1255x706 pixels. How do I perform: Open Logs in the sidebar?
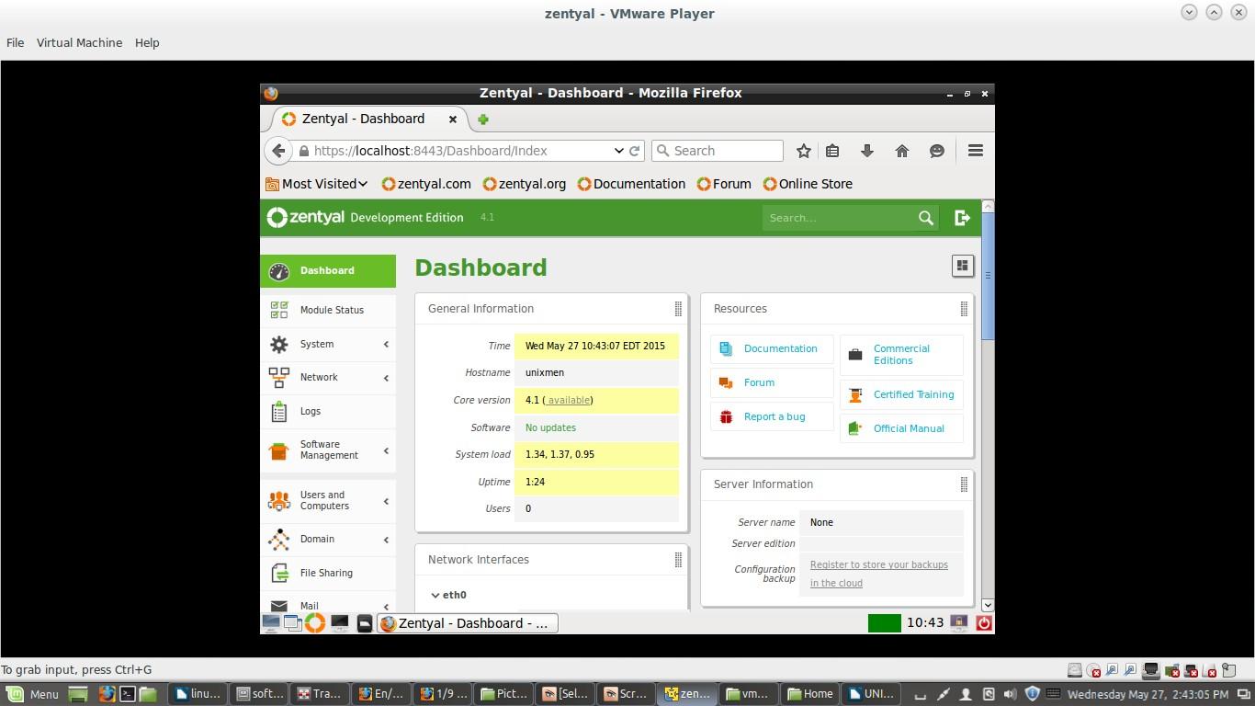(x=328, y=412)
